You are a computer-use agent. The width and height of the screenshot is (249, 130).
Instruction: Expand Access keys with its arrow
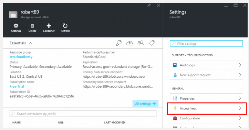[240, 108]
